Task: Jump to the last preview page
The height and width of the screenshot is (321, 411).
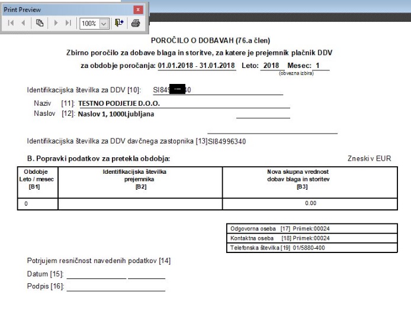Action: [x=68, y=23]
